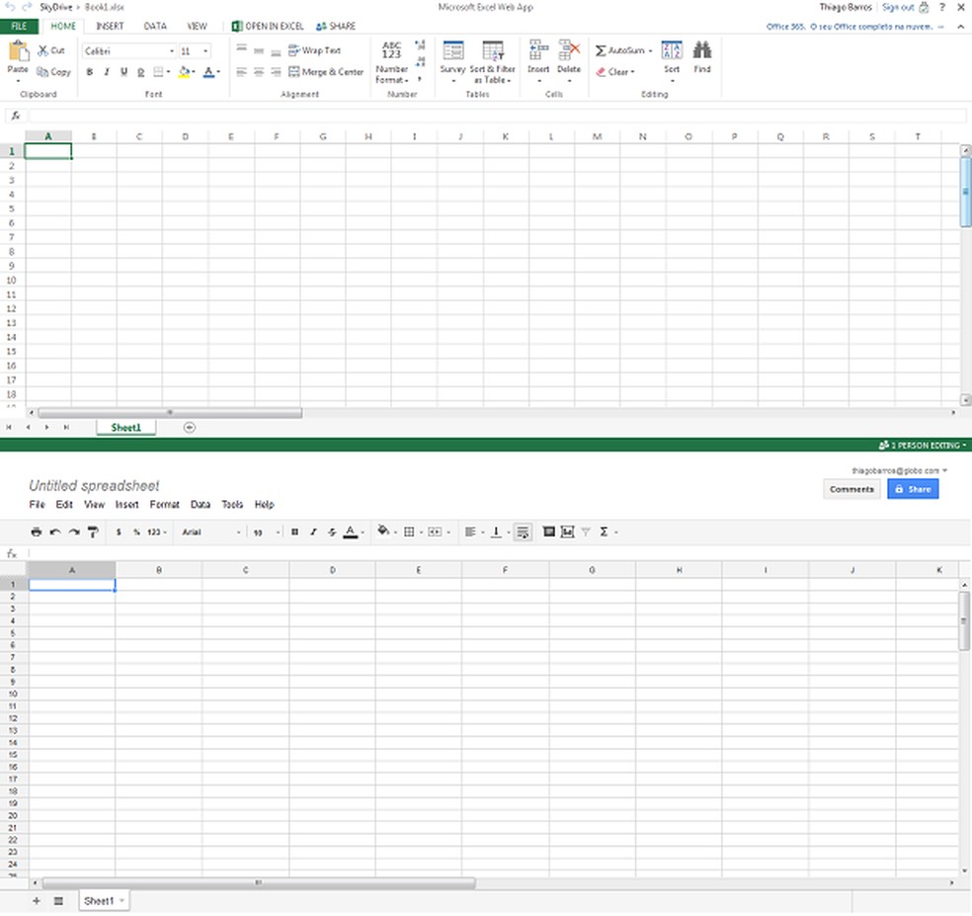The image size is (972, 916).
Task: Expand the AutoSum dropdown arrow
Action: (x=650, y=51)
